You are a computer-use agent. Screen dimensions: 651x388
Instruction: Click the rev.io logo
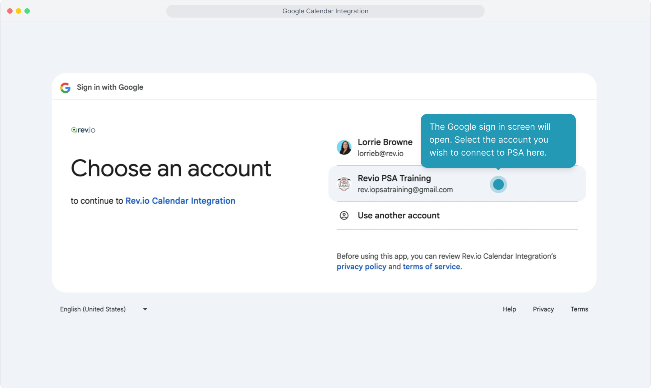83,130
